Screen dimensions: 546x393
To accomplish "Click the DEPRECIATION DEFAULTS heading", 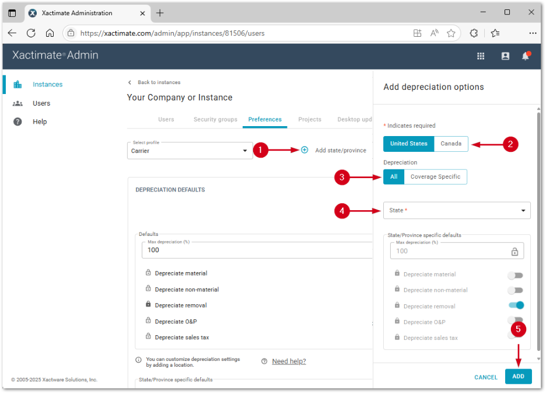I will pyautogui.click(x=170, y=190).
